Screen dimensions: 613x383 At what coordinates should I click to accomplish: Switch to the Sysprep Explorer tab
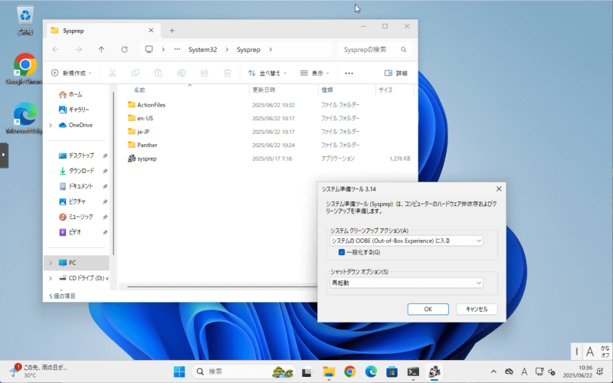(103, 31)
